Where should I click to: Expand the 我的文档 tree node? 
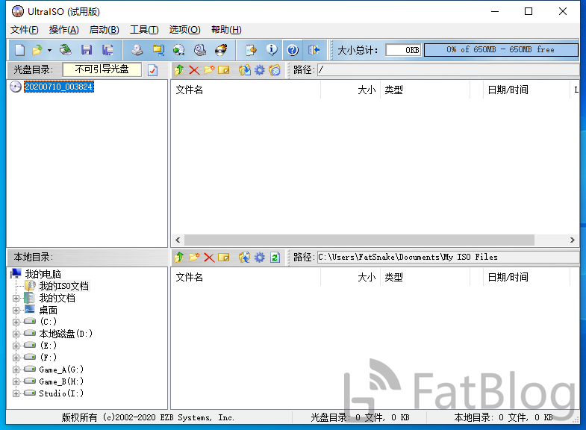point(16,298)
